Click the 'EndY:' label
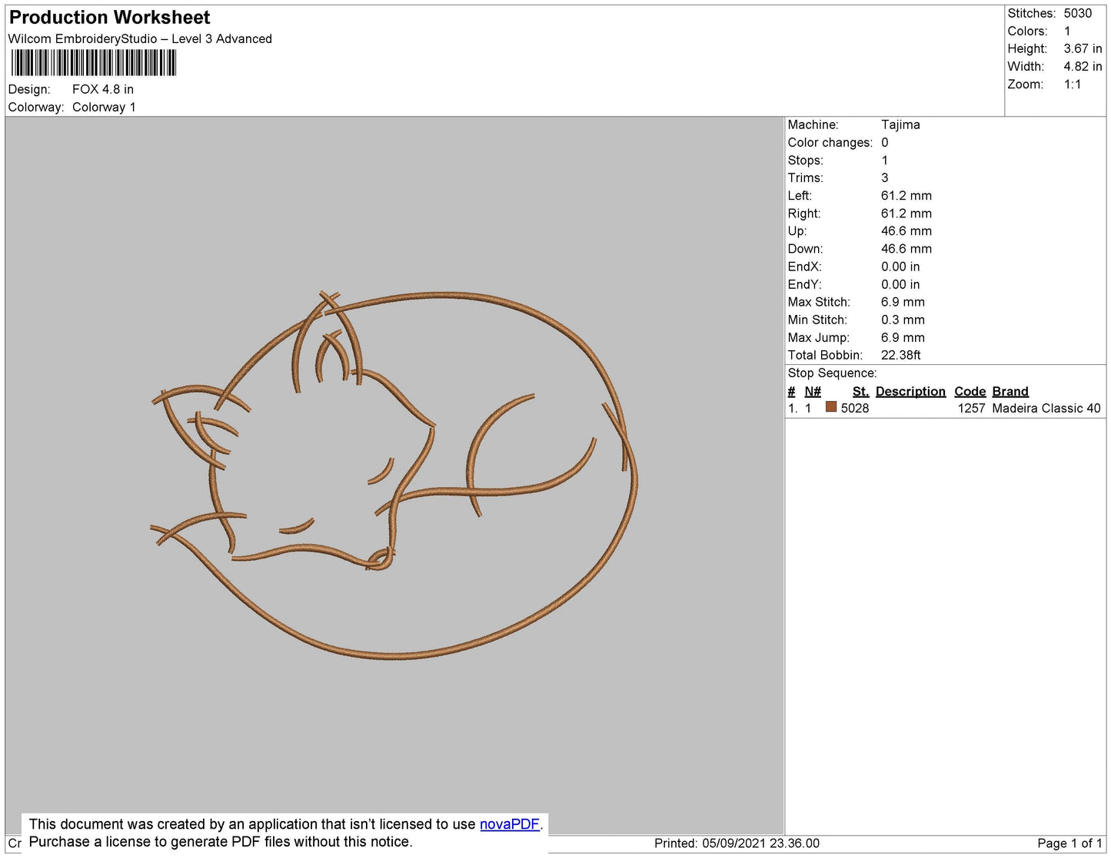 [804, 284]
